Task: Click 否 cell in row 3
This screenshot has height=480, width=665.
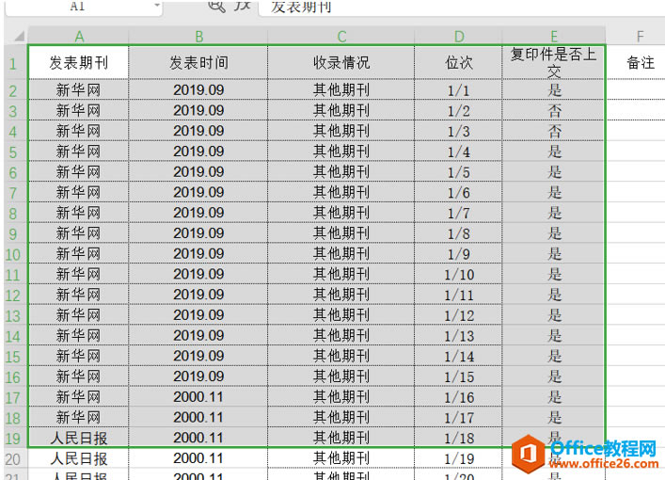Action: tap(553, 110)
